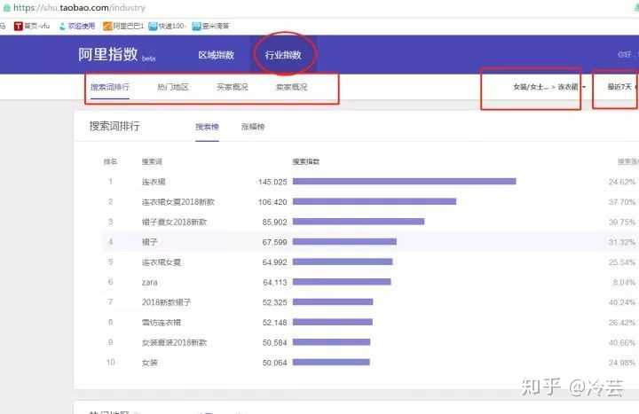This screenshot has height=414, width=639.
Task: Expand the 最近7天 time range dropdown
Action: pyautogui.click(x=621, y=88)
